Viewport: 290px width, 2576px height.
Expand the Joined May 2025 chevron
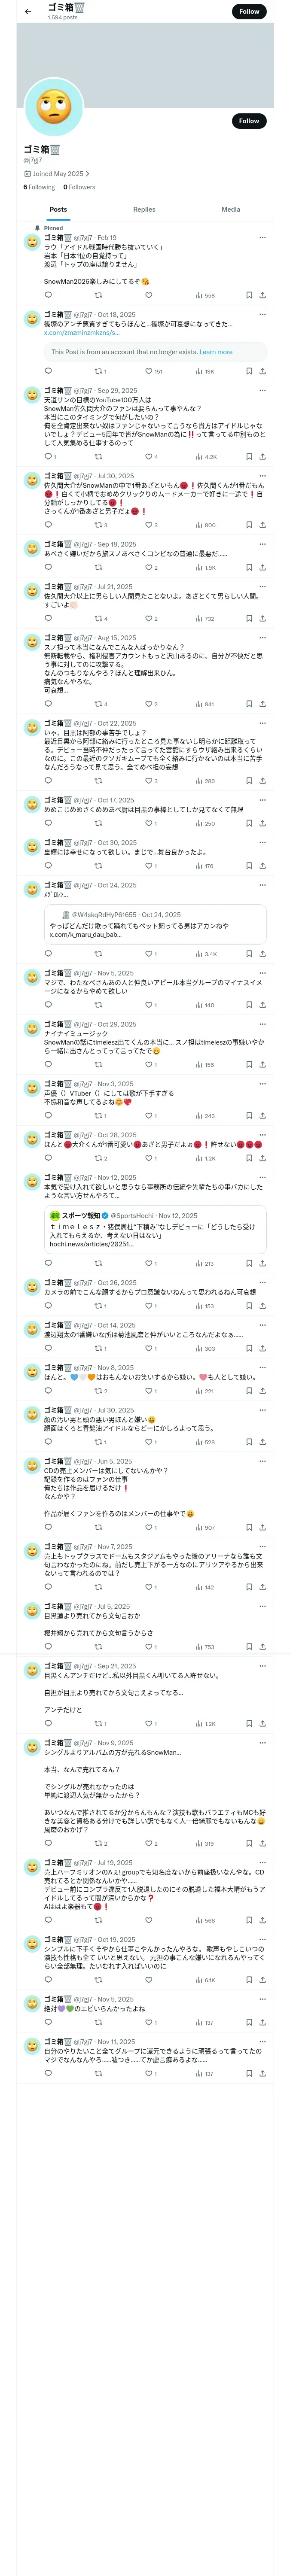tap(87, 174)
